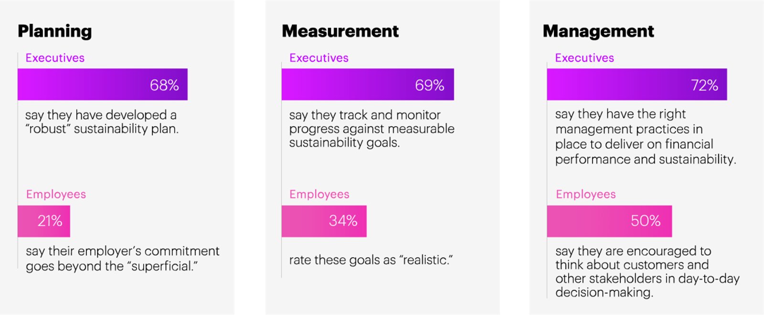Click the Executives label under Management
The image size is (764, 315).
tap(584, 58)
